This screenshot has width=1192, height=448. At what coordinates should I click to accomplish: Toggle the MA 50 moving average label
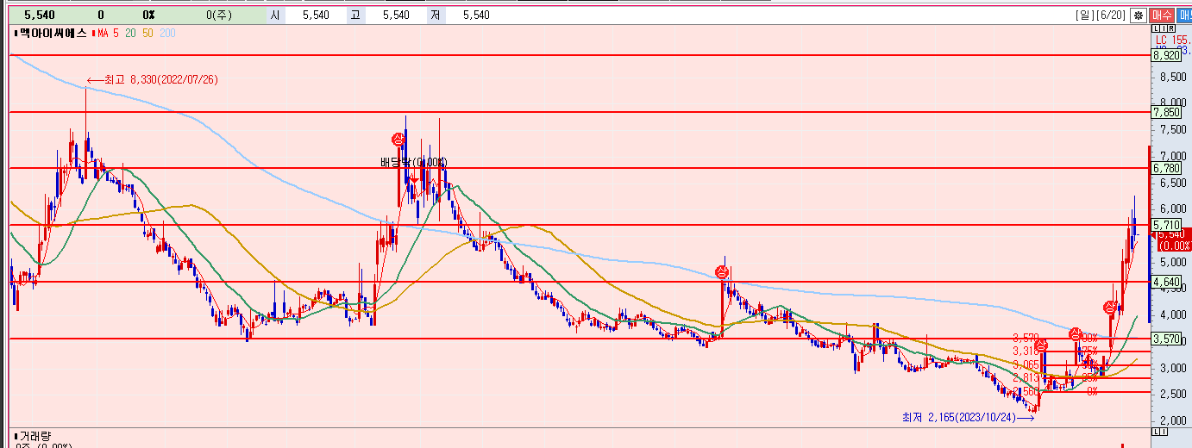pos(147,33)
